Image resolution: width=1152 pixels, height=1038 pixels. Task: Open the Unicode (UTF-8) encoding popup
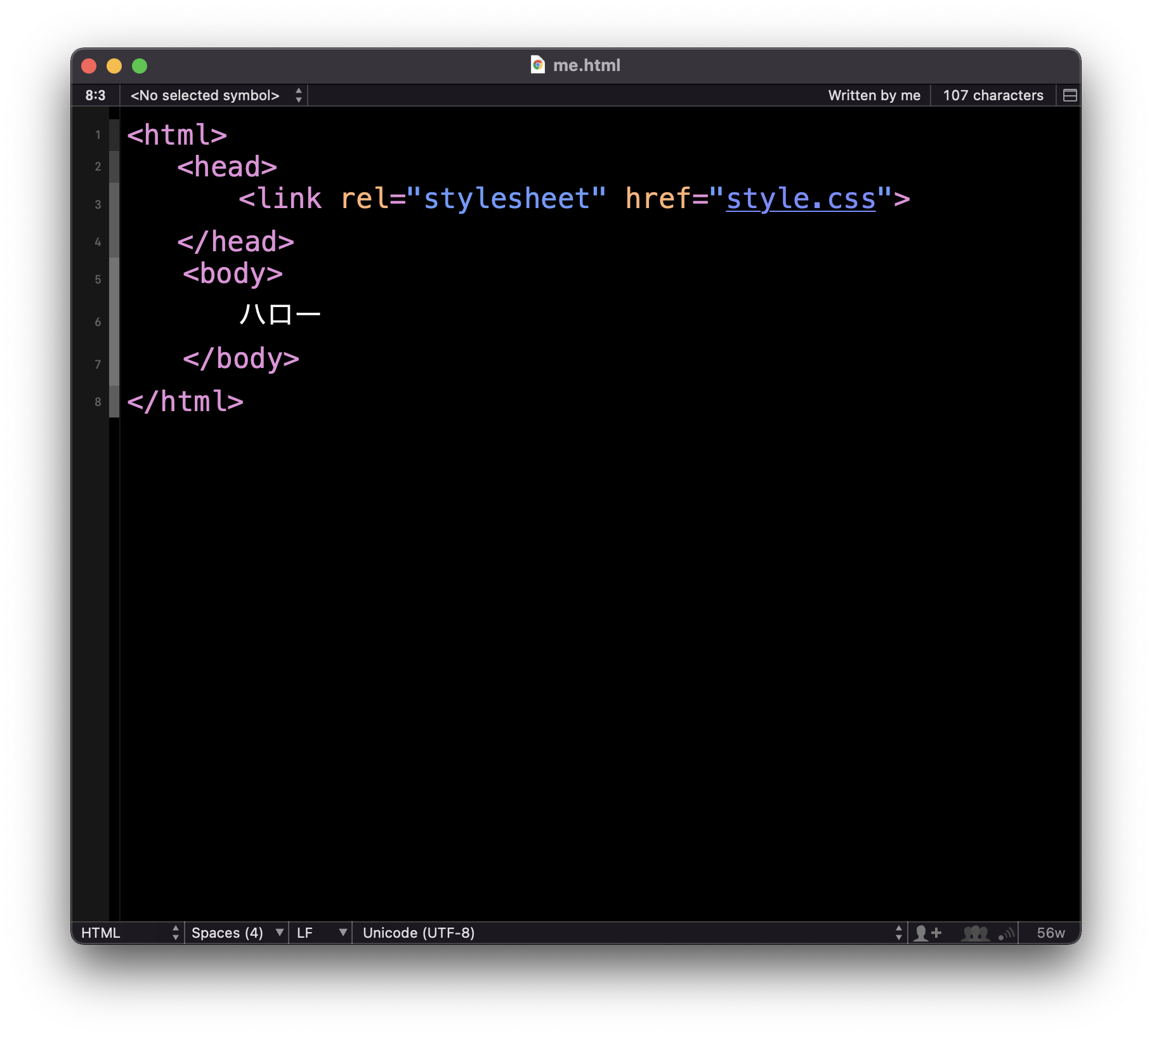[631, 933]
